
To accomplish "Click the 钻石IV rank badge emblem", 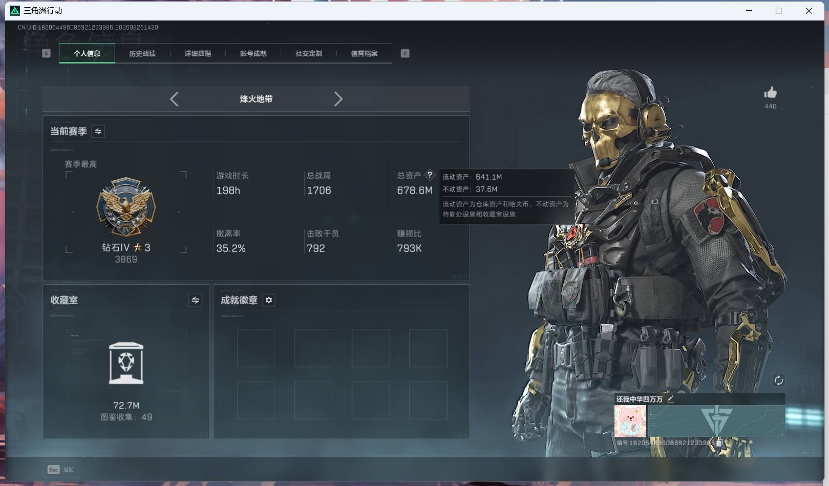I will point(126,207).
